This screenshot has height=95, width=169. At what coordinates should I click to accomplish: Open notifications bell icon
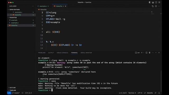pos(159,93)
